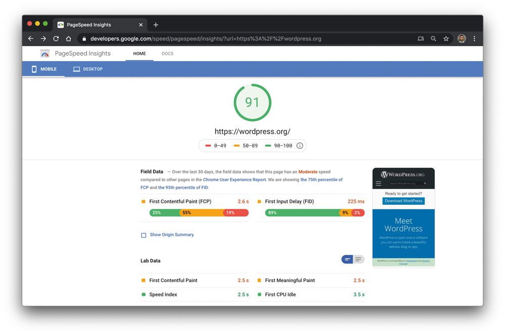Check the Show Origin Summary checkbox
The height and width of the screenshot is (335, 505).
tap(143, 235)
